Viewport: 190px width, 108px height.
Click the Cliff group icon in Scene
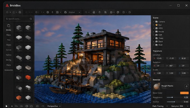point(156,35)
